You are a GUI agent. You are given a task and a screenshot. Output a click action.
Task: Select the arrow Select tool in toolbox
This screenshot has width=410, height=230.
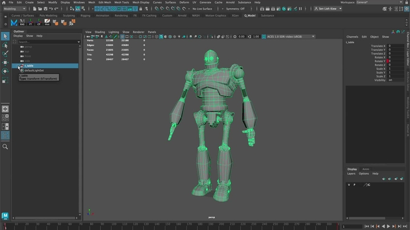(5, 36)
